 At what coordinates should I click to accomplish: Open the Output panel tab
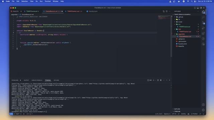click(26, 80)
